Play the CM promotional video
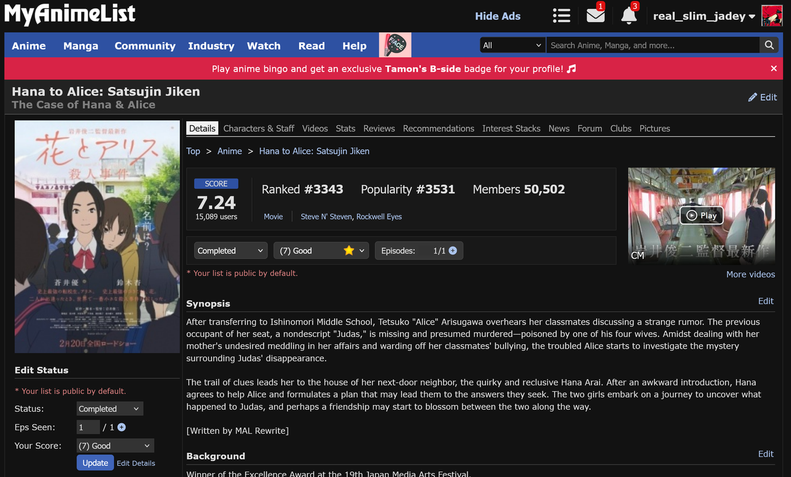The image size is (791, 477). pos(701,215)
